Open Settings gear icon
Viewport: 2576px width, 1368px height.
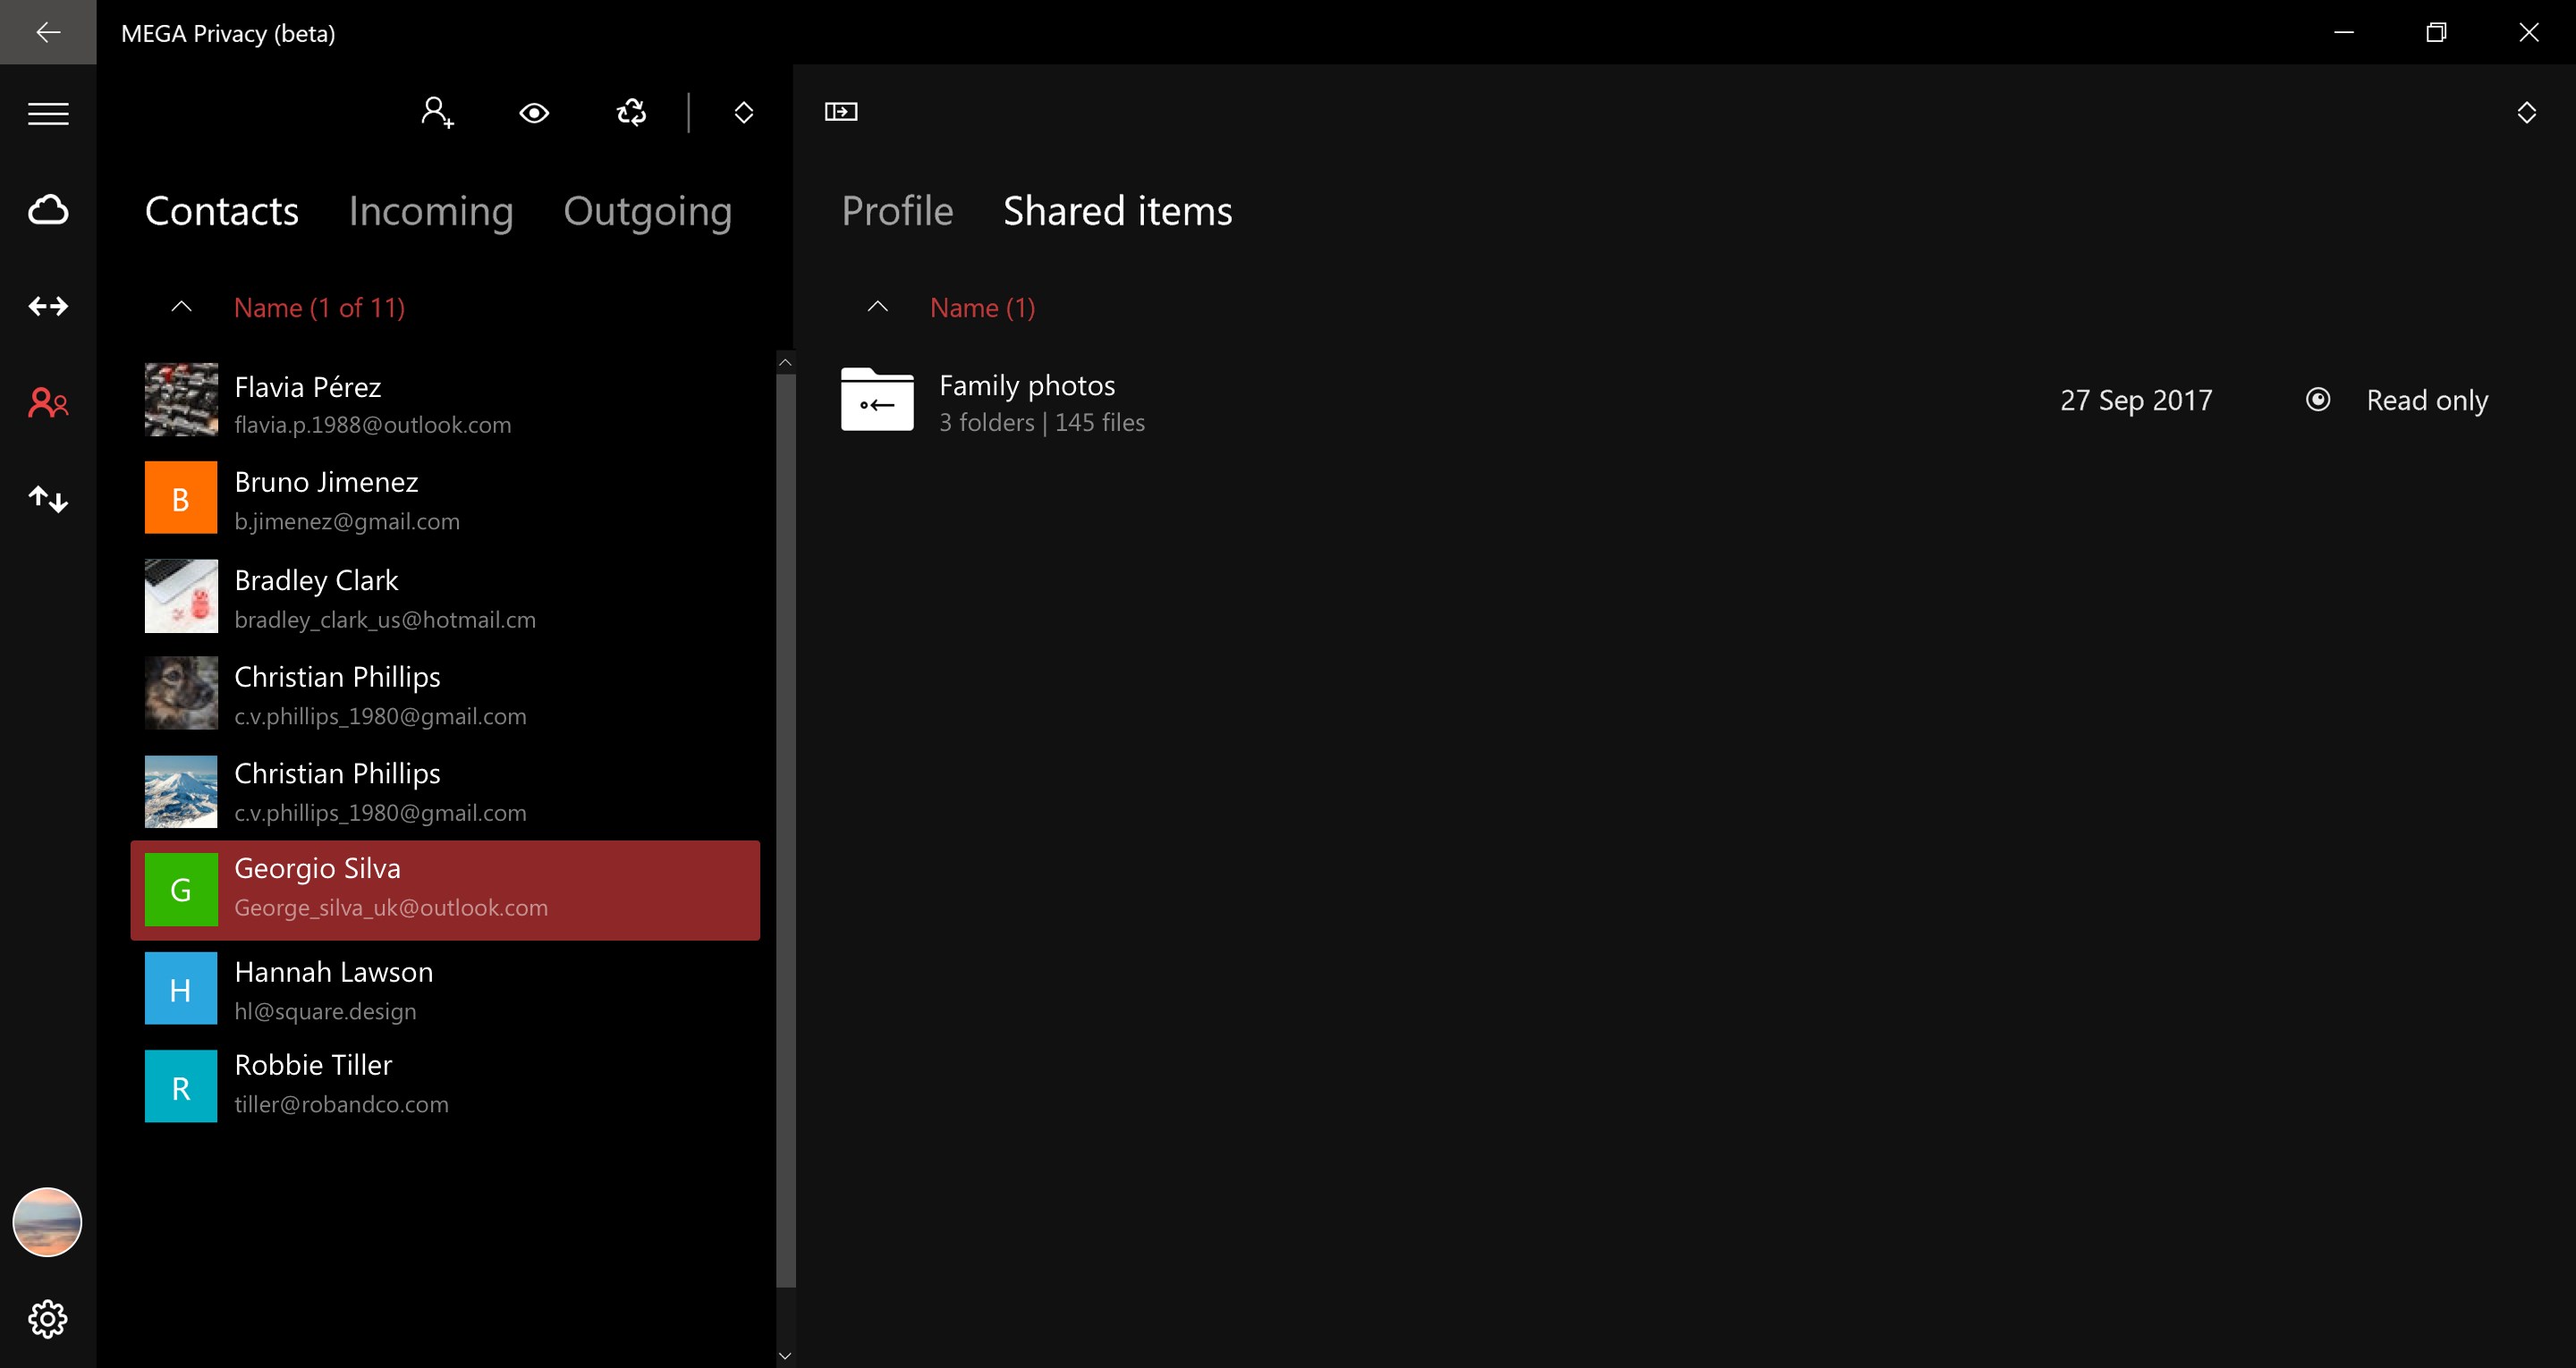(x=48, y=1319)
